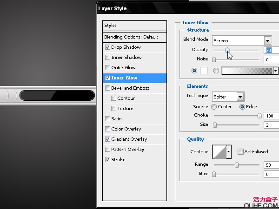
Task: Click the glow gradient preview bar
Action: (247, 71)
